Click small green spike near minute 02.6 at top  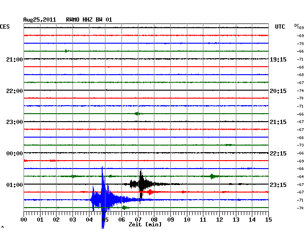(x=66, y=51)
